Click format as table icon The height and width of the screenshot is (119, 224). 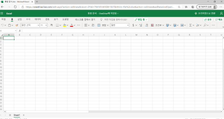point(175,25)
